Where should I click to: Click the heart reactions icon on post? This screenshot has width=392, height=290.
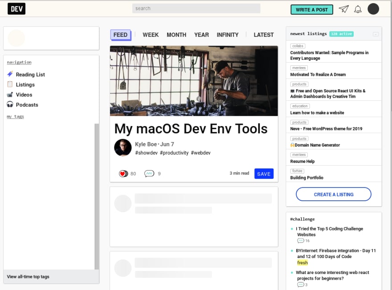coord(123,174)
